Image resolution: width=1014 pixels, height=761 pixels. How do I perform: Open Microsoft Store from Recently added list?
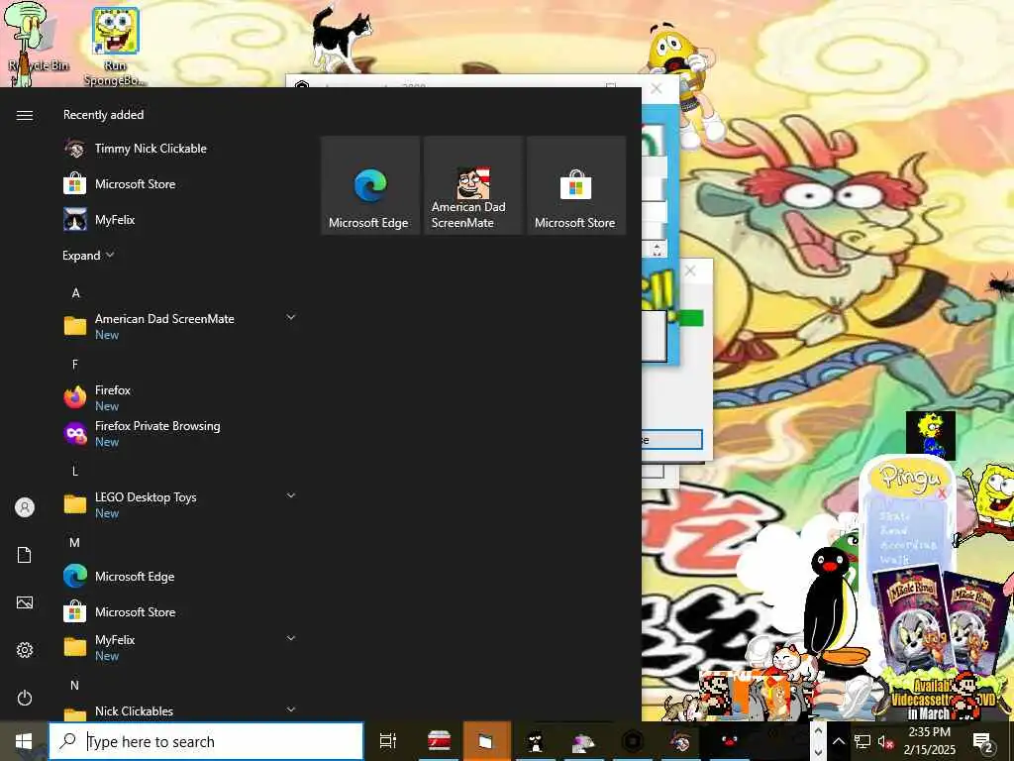pyautogui.click(x=135, y=184)
